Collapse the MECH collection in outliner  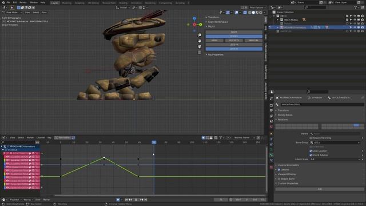pyautogui.click(x=274, y=16)
